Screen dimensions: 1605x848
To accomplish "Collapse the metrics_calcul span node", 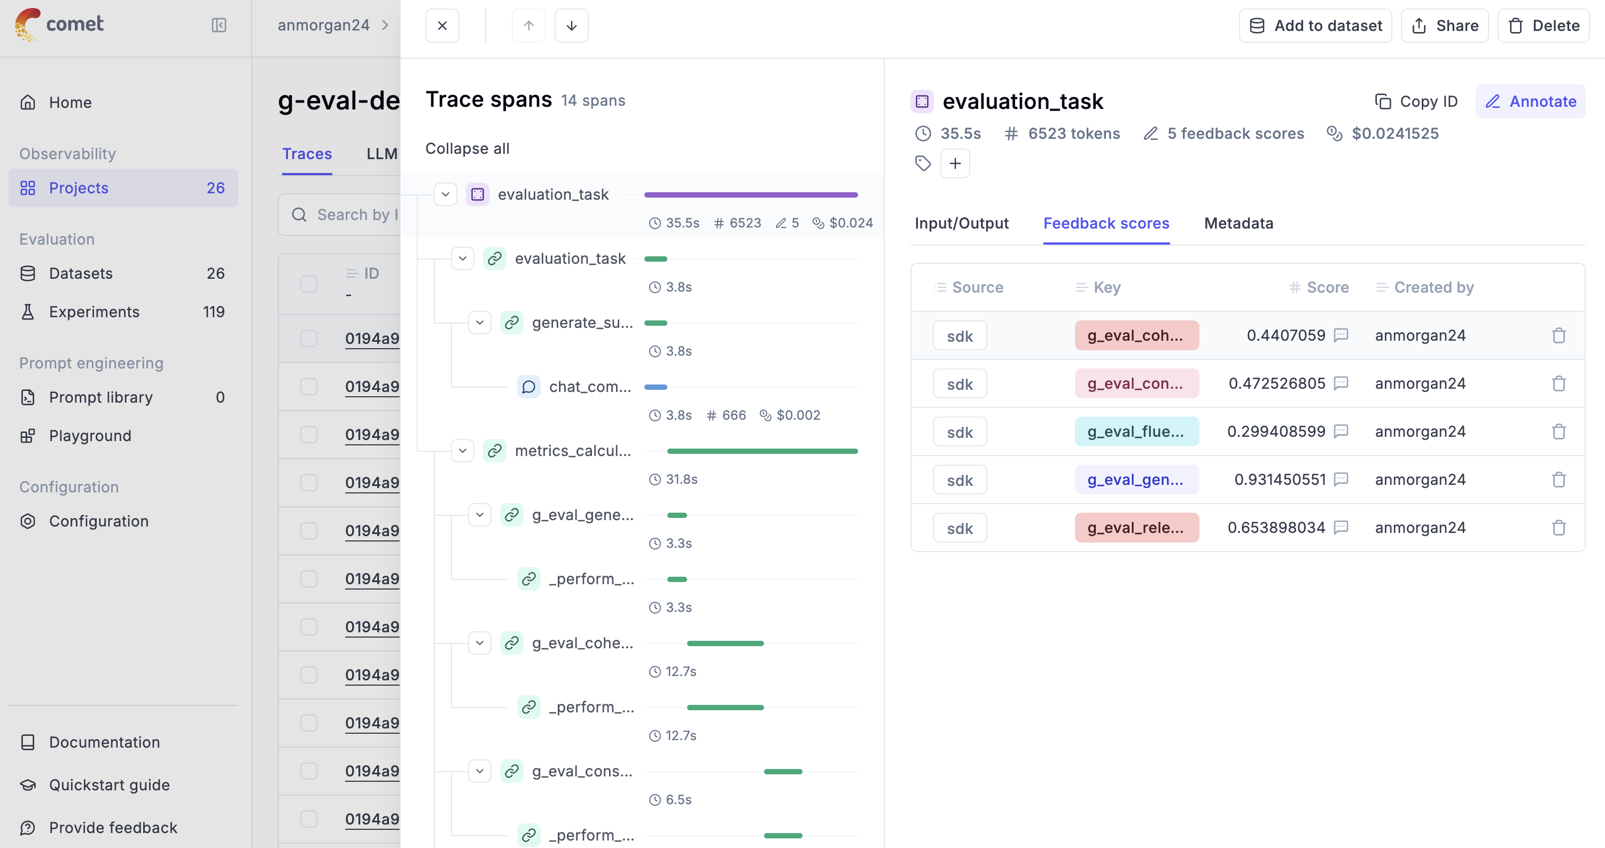I will [462, 451].
